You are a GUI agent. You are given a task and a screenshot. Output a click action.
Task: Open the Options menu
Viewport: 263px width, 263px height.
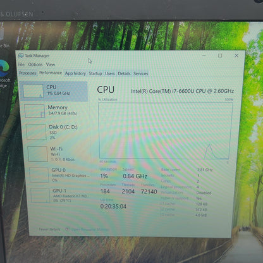click(x=35, y=64)
